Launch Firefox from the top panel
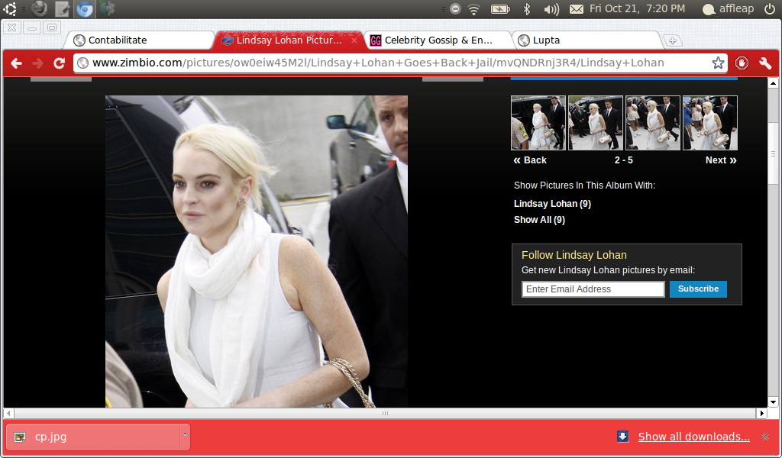Viewport: 782px width, 458px height. (x=39, y=8)
